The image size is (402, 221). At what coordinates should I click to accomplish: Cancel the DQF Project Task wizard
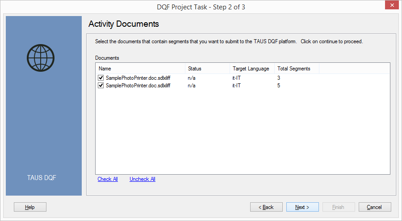(375, 207)
